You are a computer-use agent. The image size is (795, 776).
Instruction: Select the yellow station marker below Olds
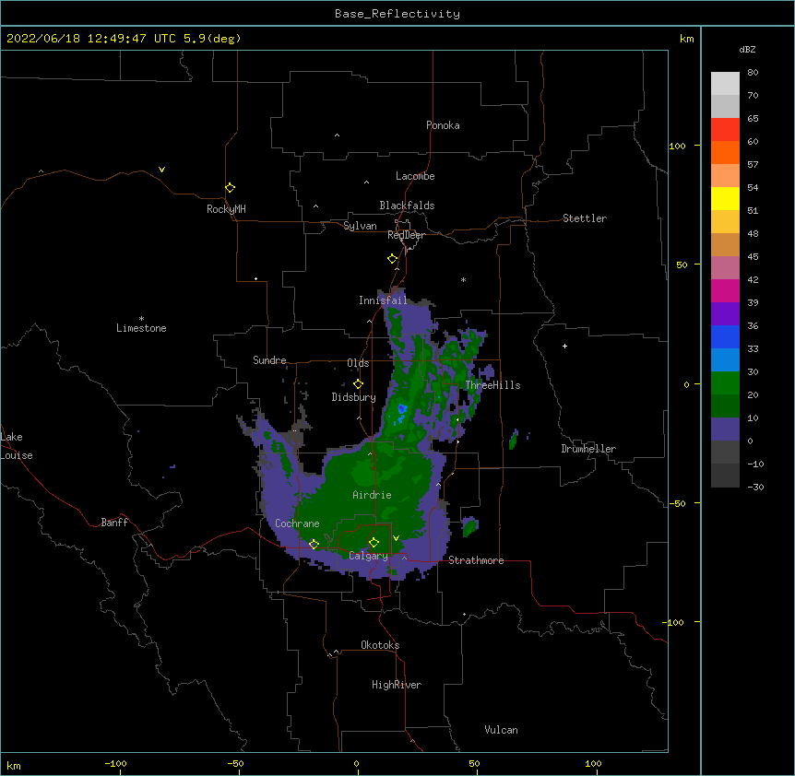click(x=358, y=383)
